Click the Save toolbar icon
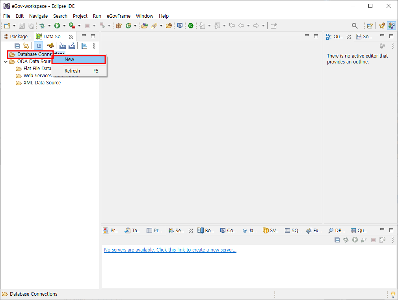Viewport: 398px width, 300px height. (22, 26)
